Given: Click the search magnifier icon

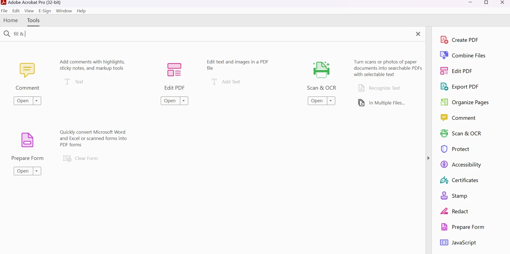Looking at the screenshot, I should click(7, 34).
